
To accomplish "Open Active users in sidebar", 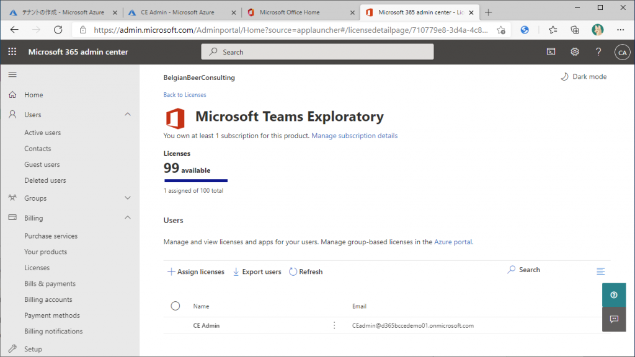I will point(43,133).
